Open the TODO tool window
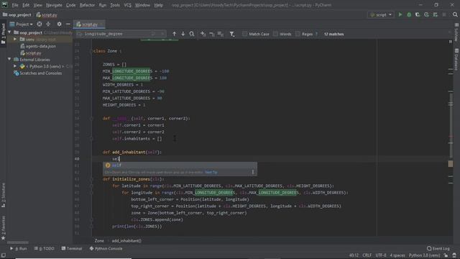 pyautogui.click(x=45, y=249)
